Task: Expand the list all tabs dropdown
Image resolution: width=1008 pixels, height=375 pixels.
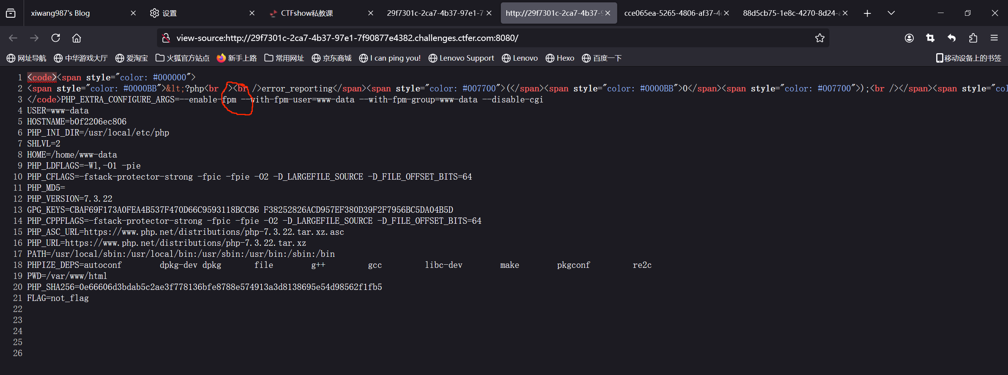Action: click(891, 13)
